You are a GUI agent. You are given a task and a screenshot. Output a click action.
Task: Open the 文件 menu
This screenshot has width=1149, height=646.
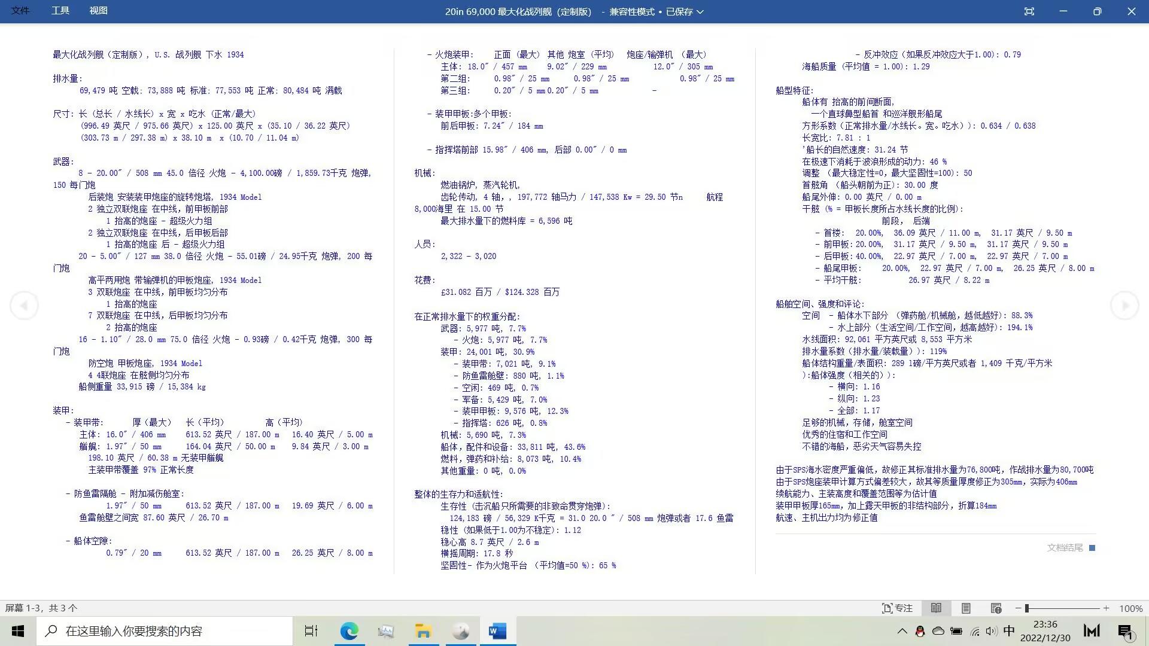point(20,11)
